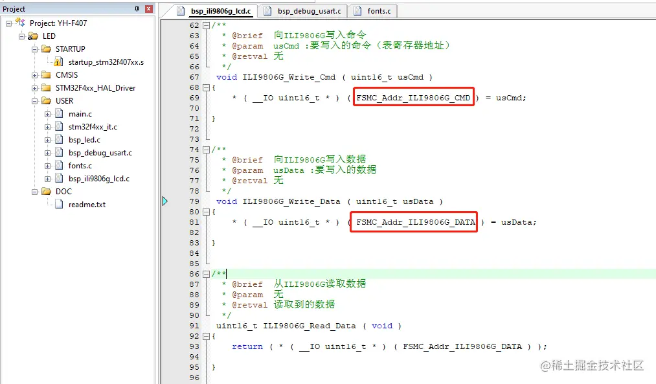The width and height of the screenshot is (656, 384).
Task: Select main.c in the project tree
Action: tap(80, 114)
